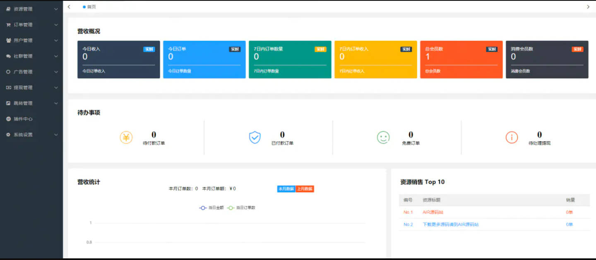Click the 提现管理 money icon
The height and width of the screenshot is (260, 596).
point(8,87)
